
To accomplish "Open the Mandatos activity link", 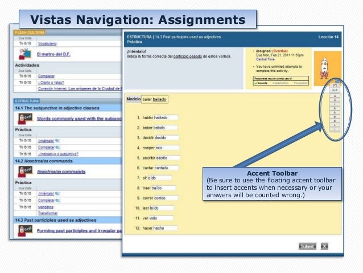I will 46,207.
